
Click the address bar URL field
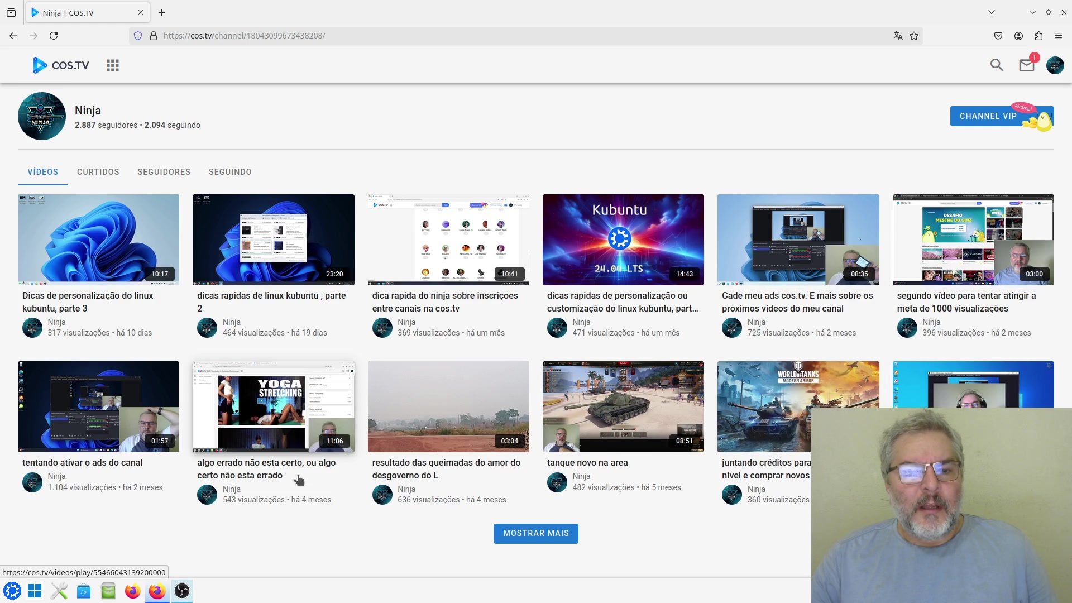pos(502,36)
